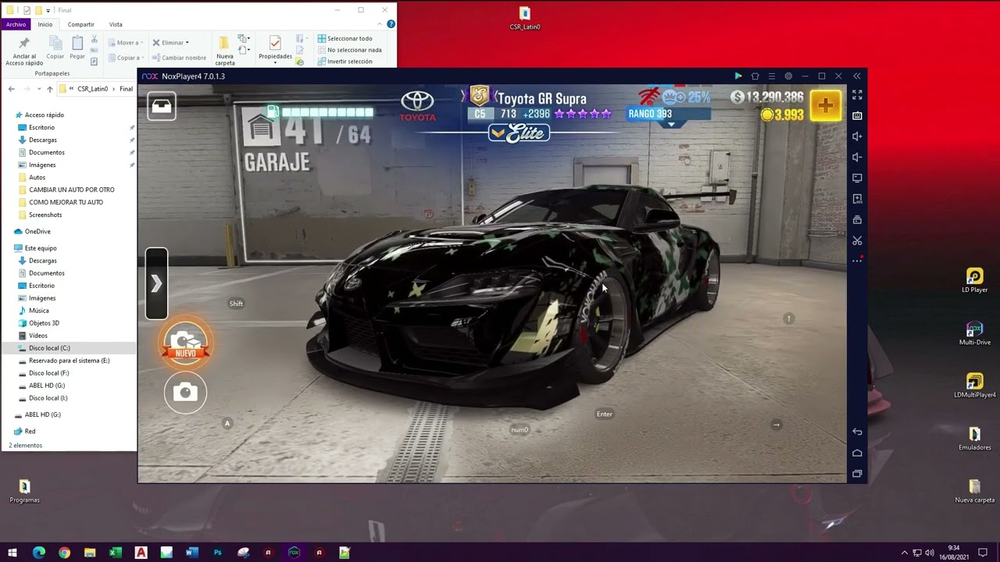Viewport: 1000px width, 562px height.
Task: Tap the NUEVO camera photo mode button
Action: (186, 343)
